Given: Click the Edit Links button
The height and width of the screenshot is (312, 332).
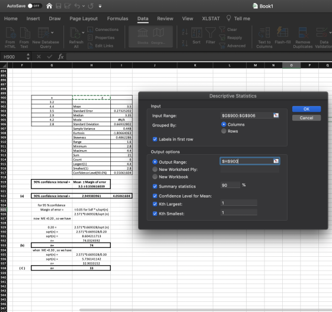Looking at the screenshot, I should (101, 46).
